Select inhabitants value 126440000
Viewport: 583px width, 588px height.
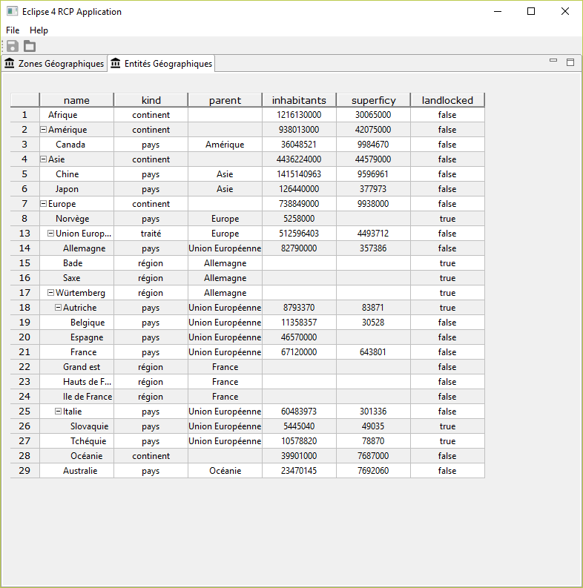pos(299,189)
